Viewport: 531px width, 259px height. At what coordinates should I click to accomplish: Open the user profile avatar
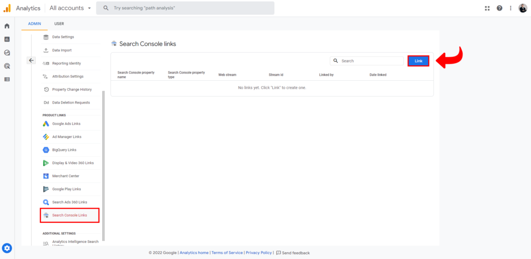523,8
